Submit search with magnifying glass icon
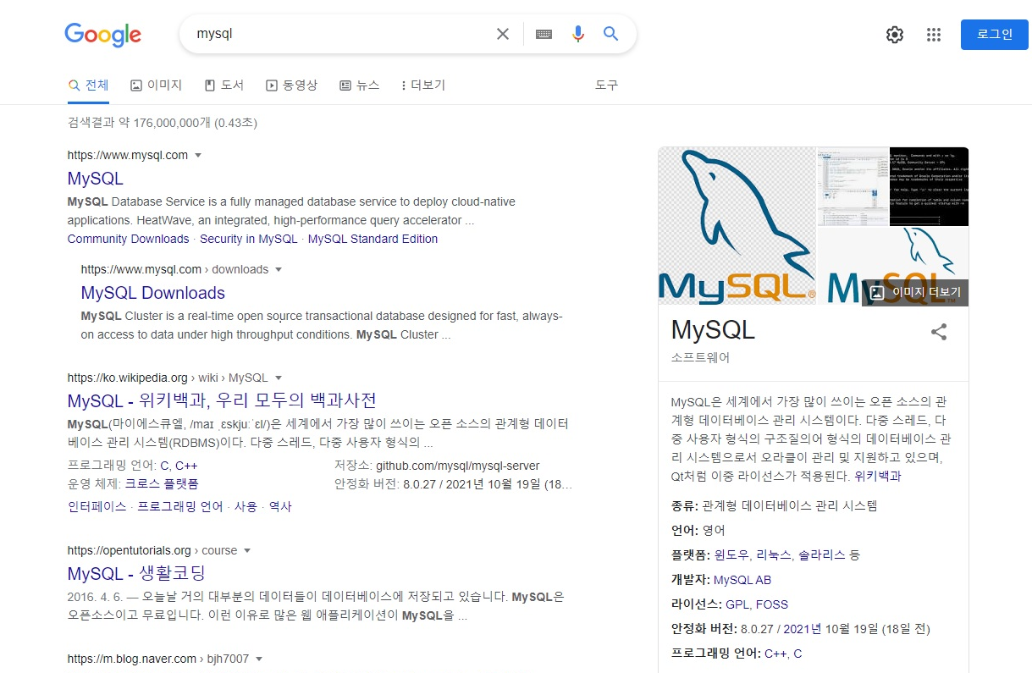Screen dimensions: 1032x673 pos(611,34)
